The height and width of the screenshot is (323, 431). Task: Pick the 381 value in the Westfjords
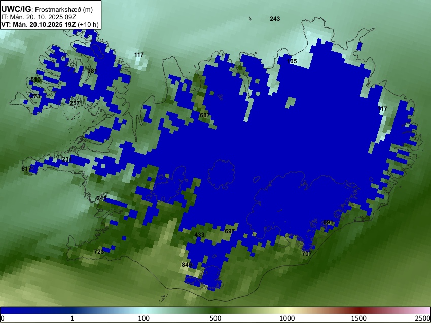click(x=92, y=71)
